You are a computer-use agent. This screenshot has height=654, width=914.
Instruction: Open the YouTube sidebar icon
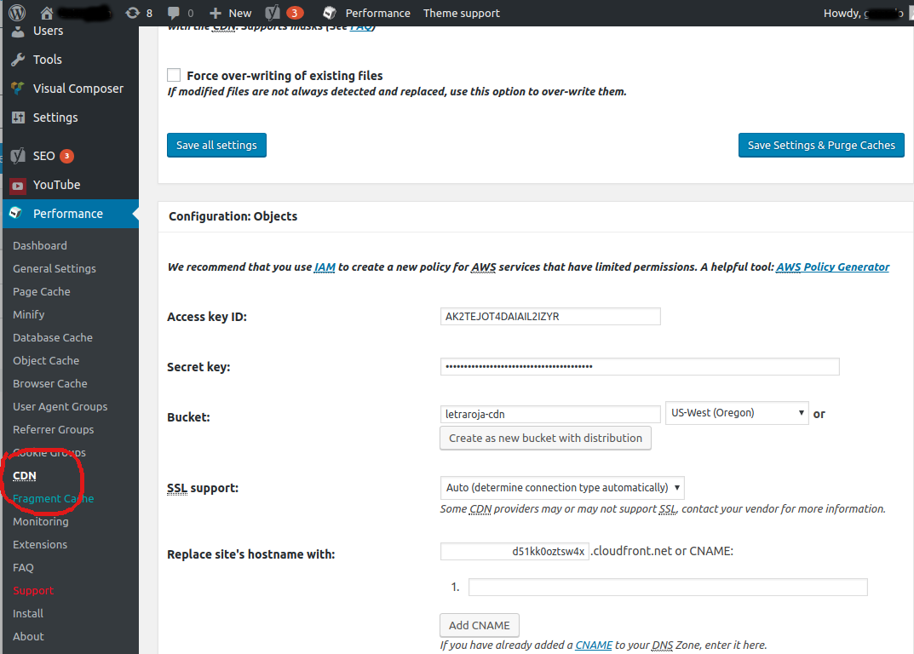(19, 185)
